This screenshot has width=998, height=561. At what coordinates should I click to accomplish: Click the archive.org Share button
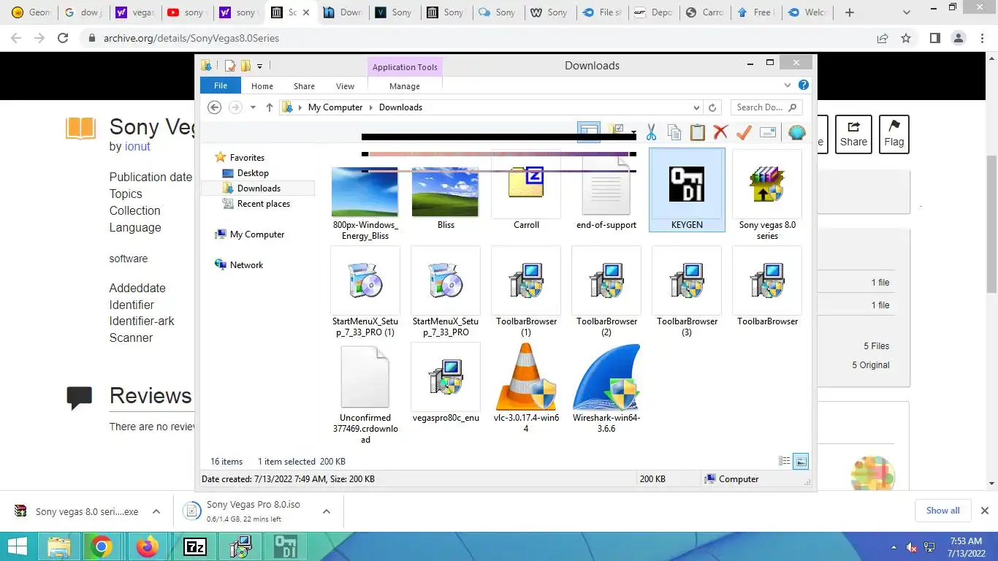tap(853, 134)
